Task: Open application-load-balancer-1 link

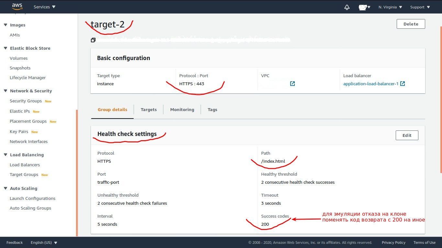Action: click(x=371, y=84)
